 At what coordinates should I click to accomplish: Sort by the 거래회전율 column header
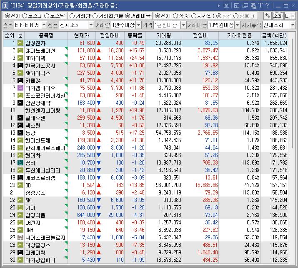(x=240, y=35)
